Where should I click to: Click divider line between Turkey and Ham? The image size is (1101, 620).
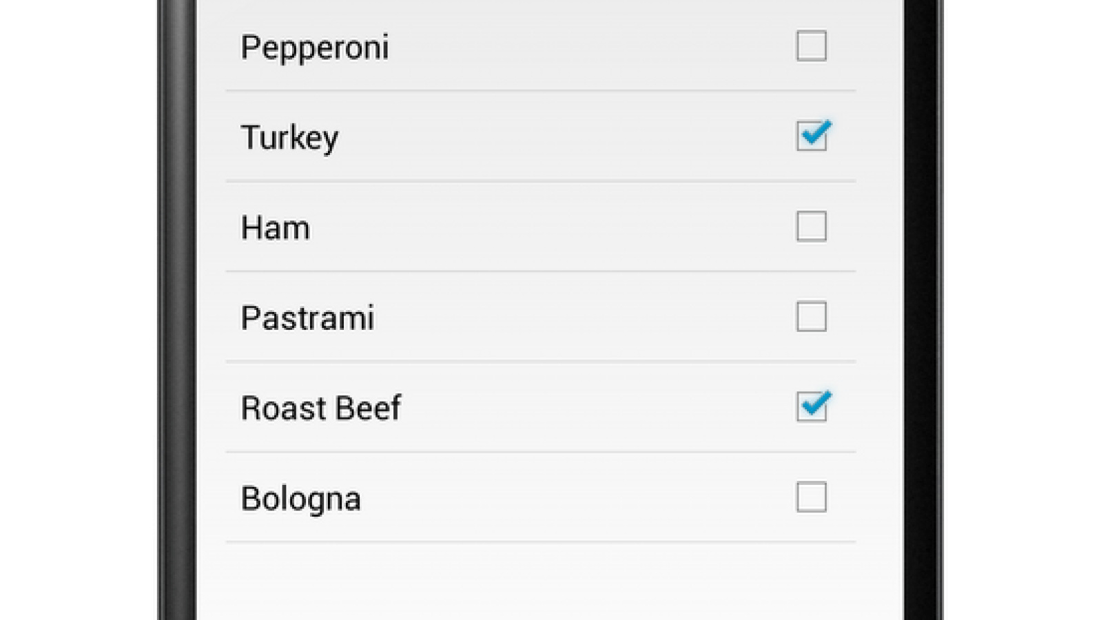coord(540,181)
